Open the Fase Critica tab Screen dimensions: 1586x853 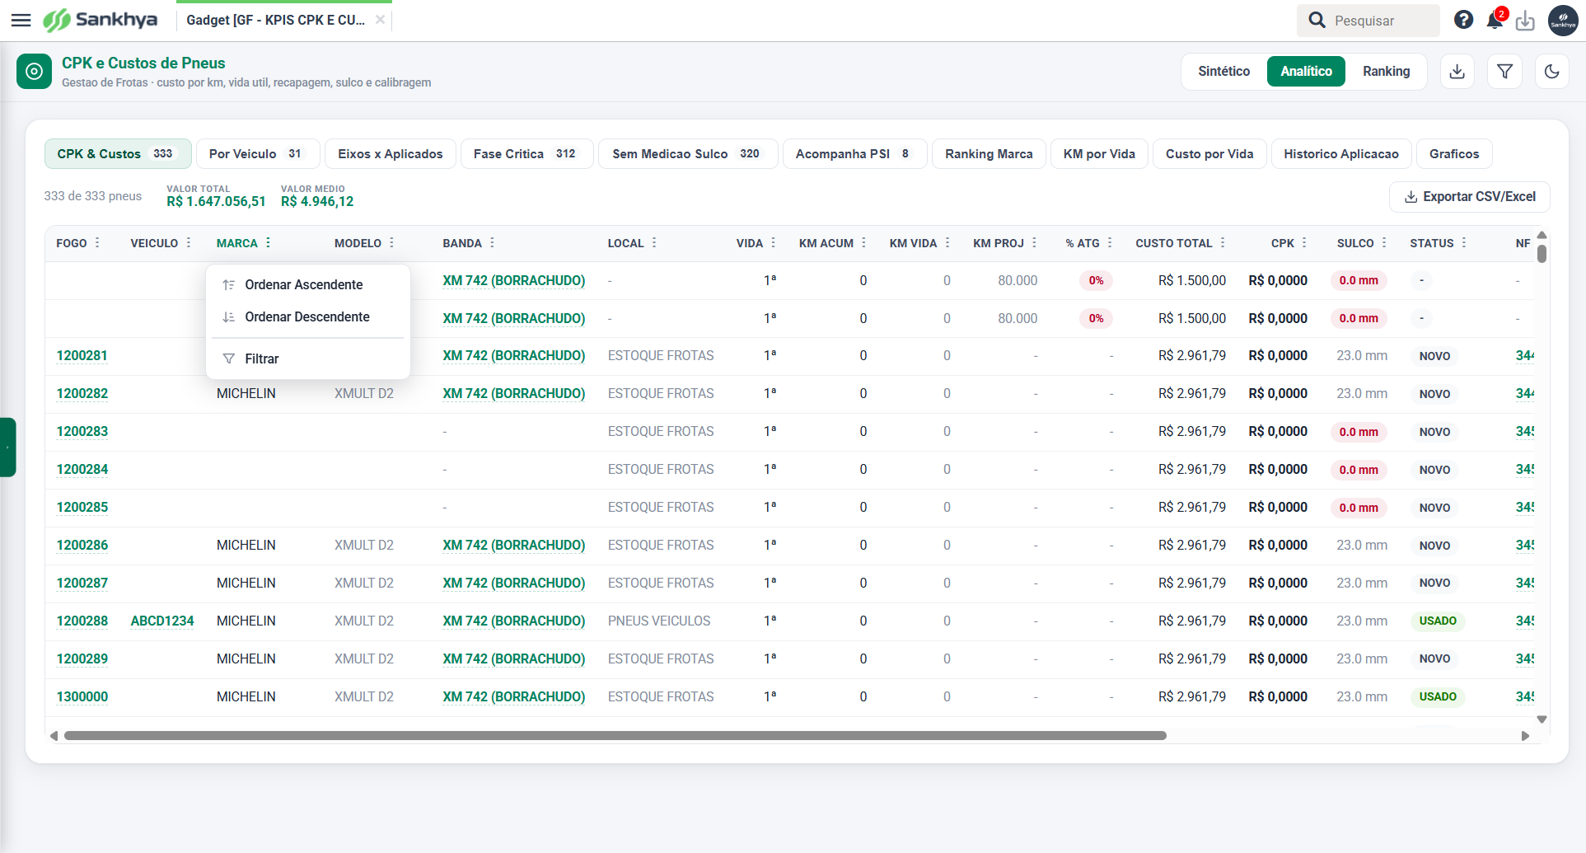[x=526, y=154]
